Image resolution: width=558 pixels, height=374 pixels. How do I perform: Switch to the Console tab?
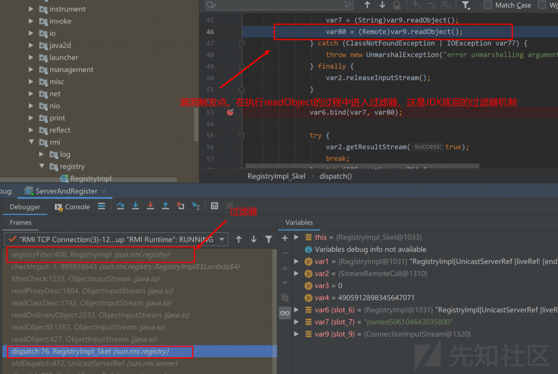[x=72, y=207]
